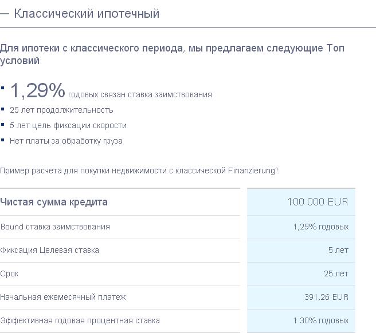The height and width of the screenshot is (333, 376).
Task: Click the Фиксация Целевая ставка row label
Action: (50, 250)
